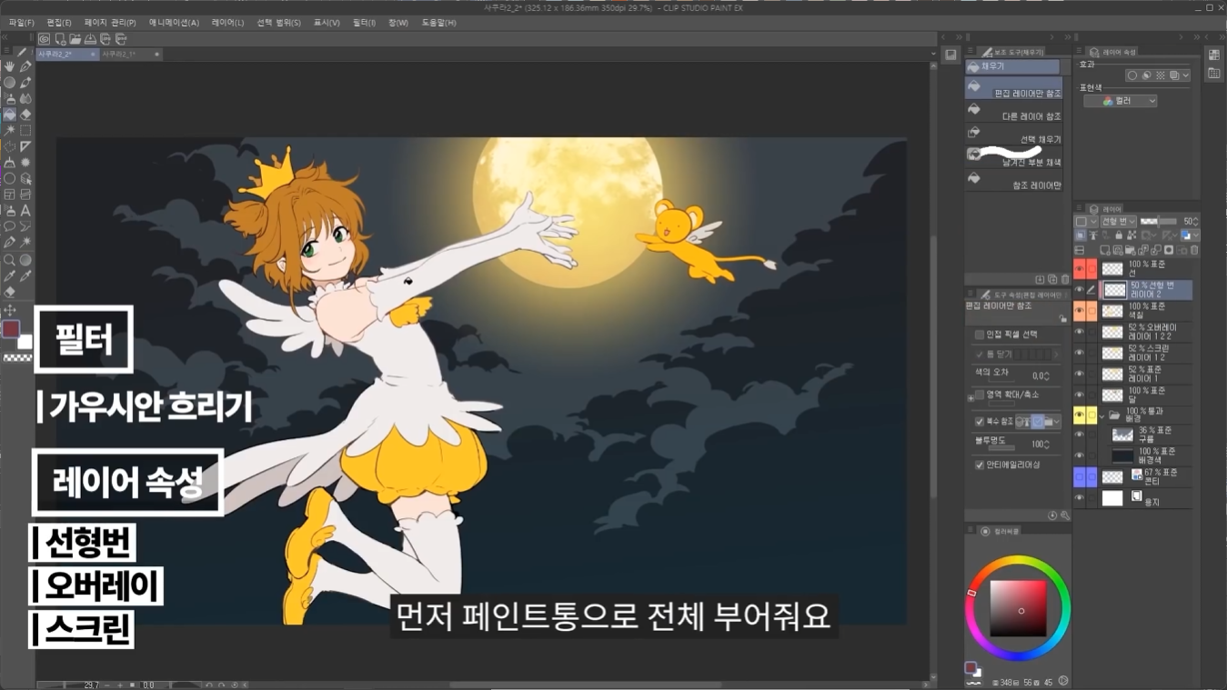This screenshot has width=1227, height=690.
Task: Click Delete layer trash icon in layer panel
Action: pos(1194,250)
